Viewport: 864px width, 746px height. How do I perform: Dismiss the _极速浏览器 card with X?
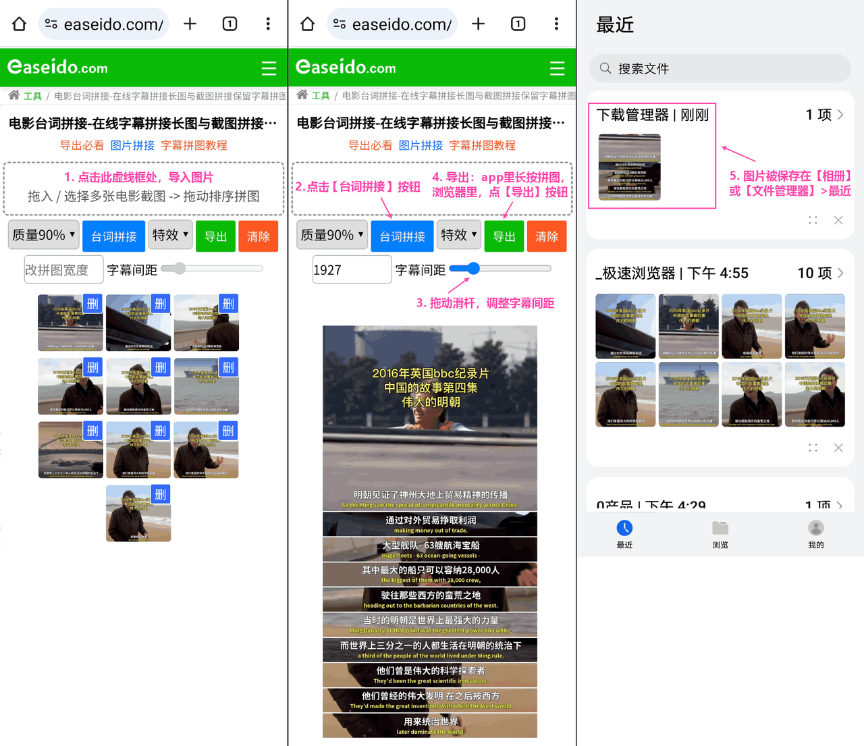[x=838, y=448]
